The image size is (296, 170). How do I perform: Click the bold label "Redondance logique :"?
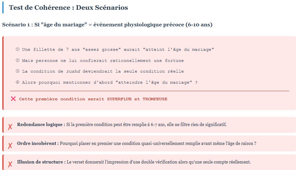41,125
